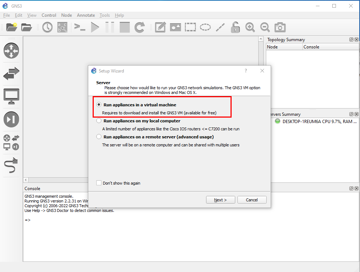360x272 pixels.
Task: Stop all nodes with the square icon
Action: click(x=125, y=27)
